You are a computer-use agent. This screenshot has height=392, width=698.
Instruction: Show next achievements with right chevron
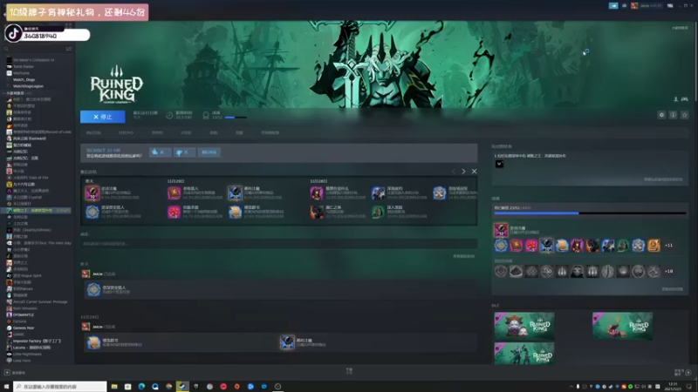463,172
